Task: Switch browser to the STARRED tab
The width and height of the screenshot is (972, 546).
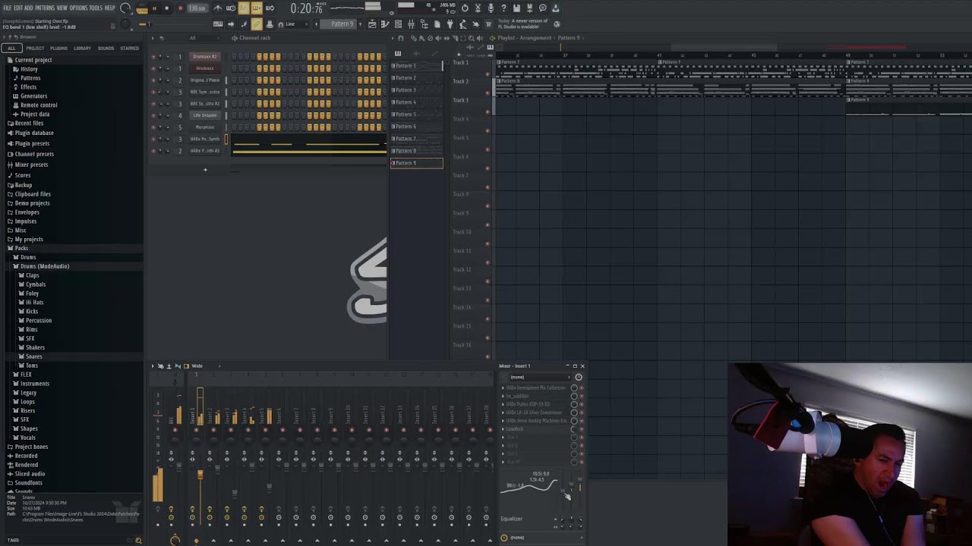Action: (x=129, y=48)
